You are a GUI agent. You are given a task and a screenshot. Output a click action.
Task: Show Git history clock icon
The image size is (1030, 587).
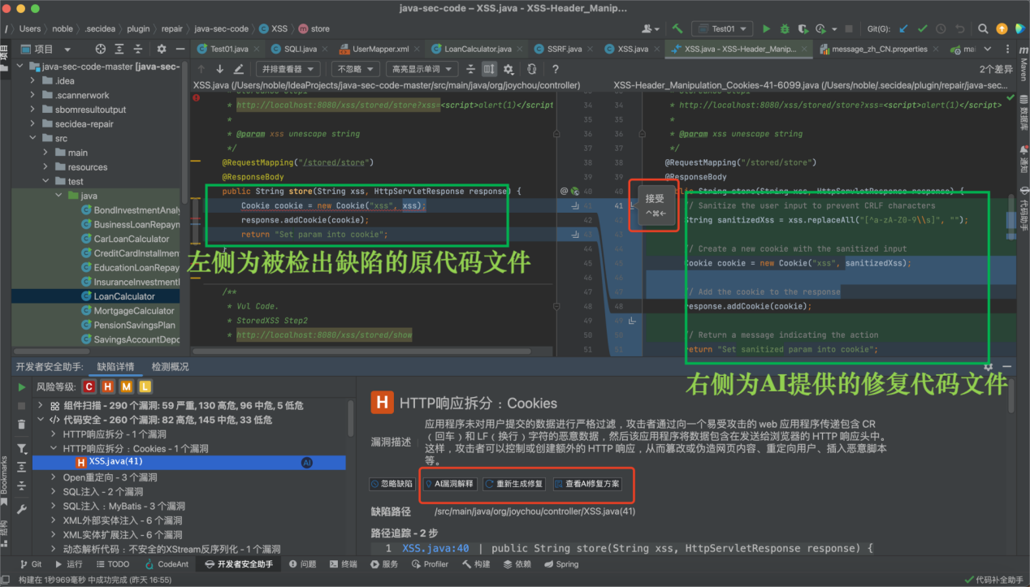[941, 28]
